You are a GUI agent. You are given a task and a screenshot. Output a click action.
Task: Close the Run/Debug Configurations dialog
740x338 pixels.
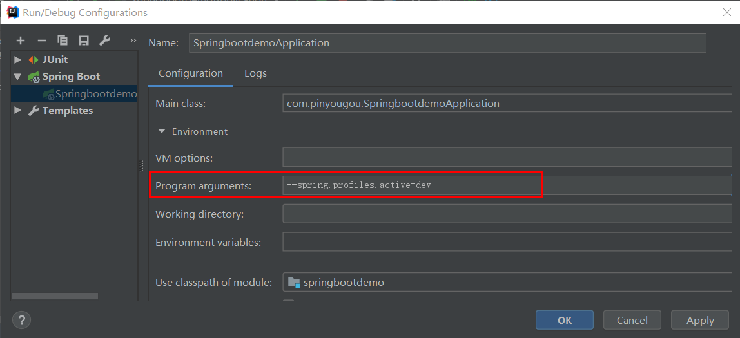[726, 12]
